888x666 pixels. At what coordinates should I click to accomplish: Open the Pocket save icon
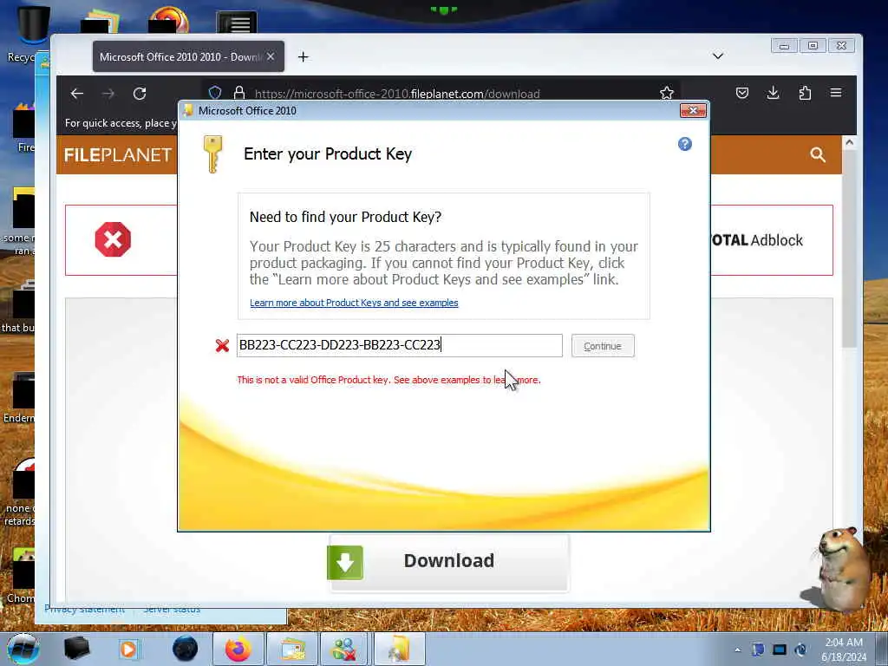tap(742, 93)
